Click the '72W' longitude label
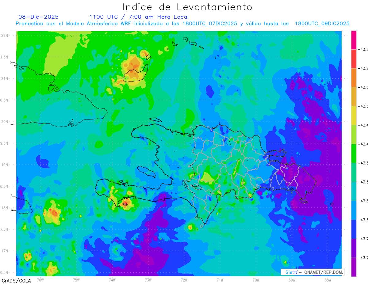 (x=184, y=280)
